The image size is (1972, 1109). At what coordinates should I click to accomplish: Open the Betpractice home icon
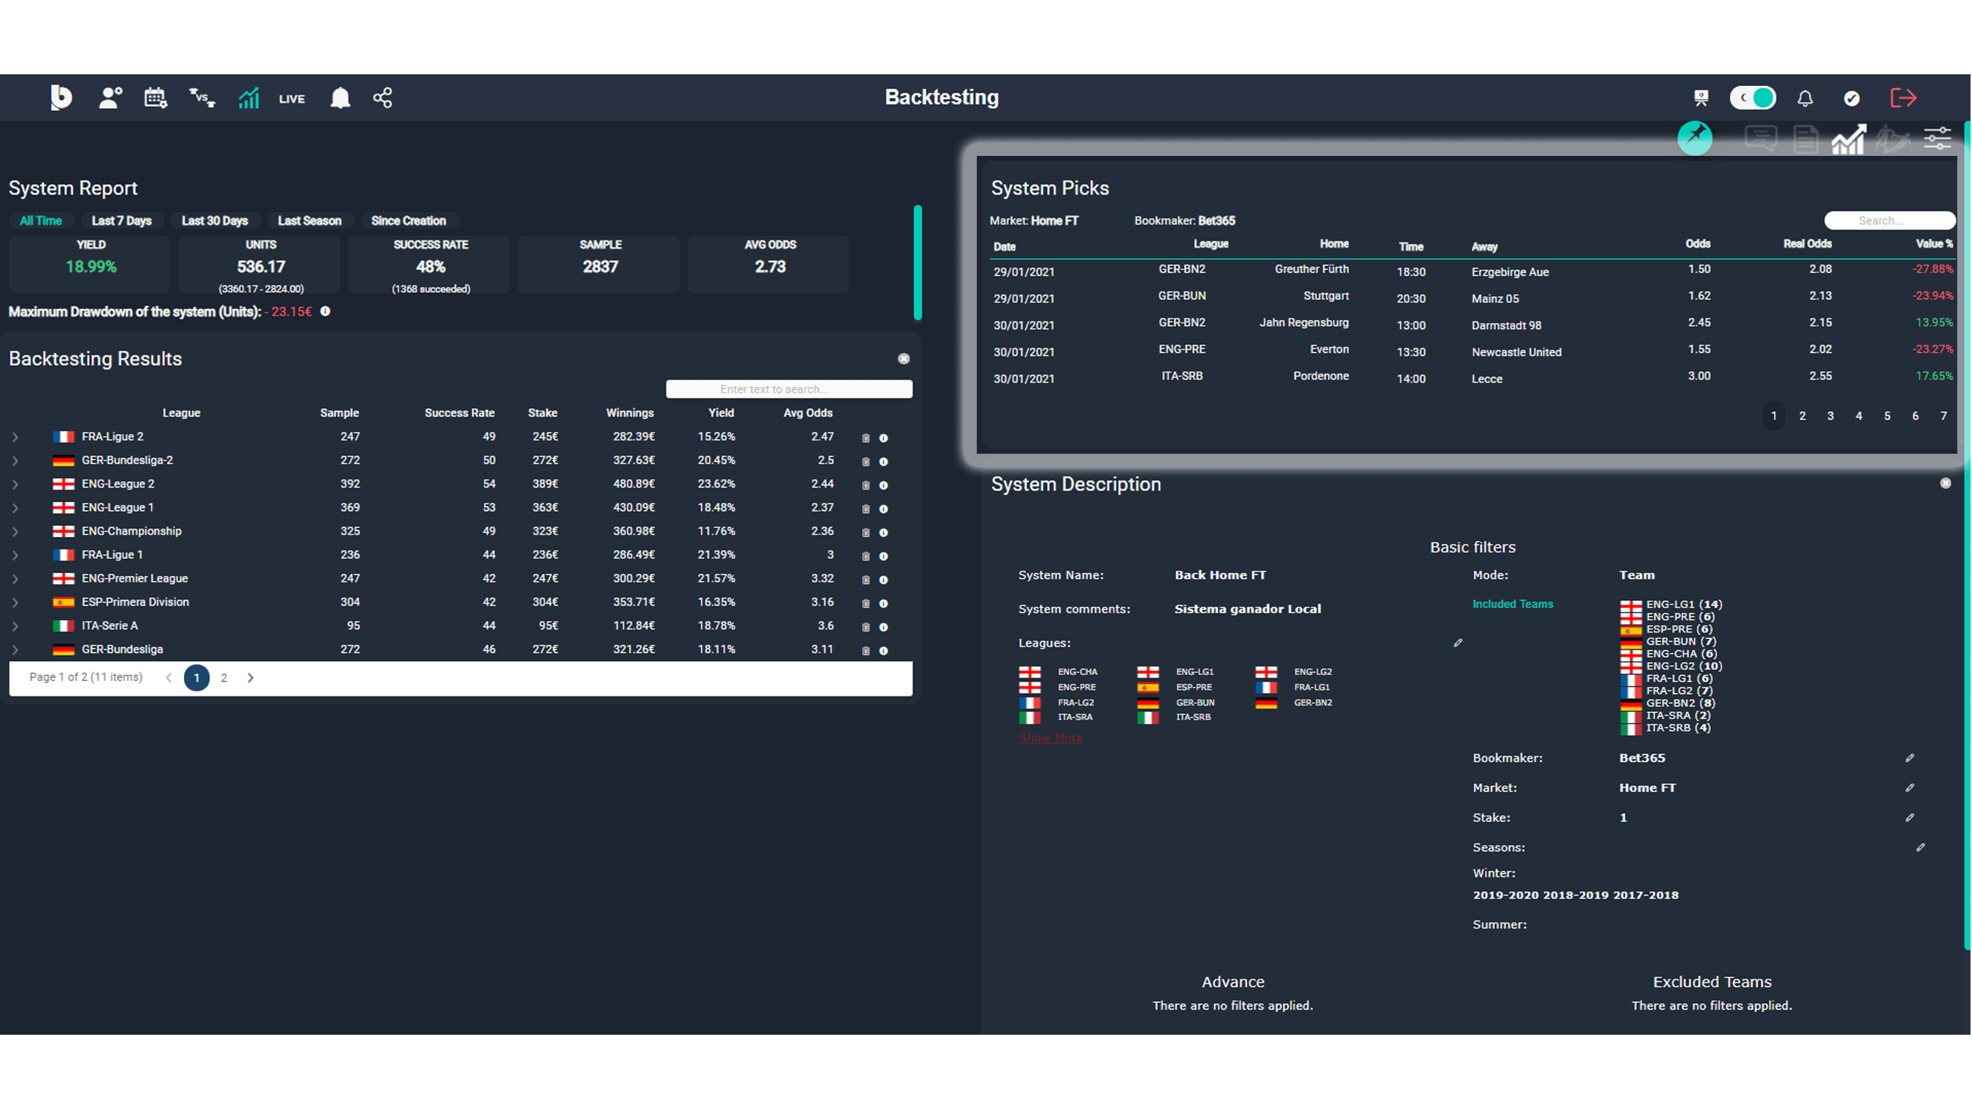tap(62, 97)
